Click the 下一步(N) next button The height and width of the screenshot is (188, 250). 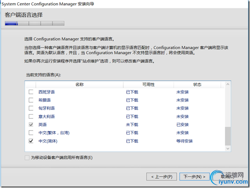tap(194, 177)
